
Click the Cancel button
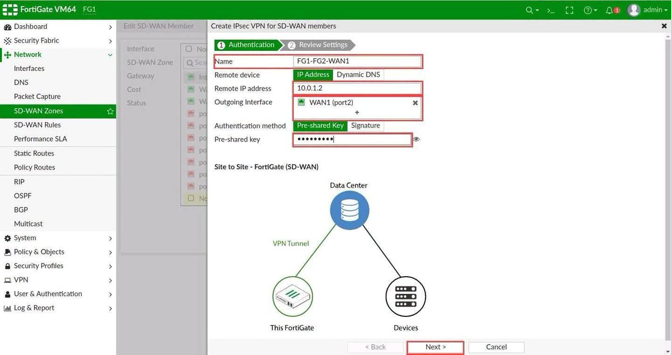tap(497, 347)
